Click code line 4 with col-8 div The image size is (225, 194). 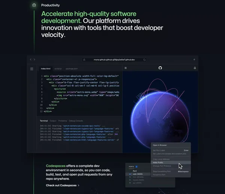85,86
